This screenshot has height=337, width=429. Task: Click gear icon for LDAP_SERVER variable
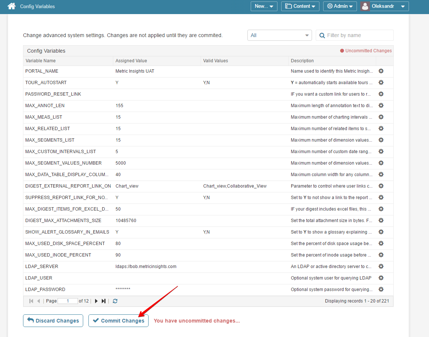(381, 266)
